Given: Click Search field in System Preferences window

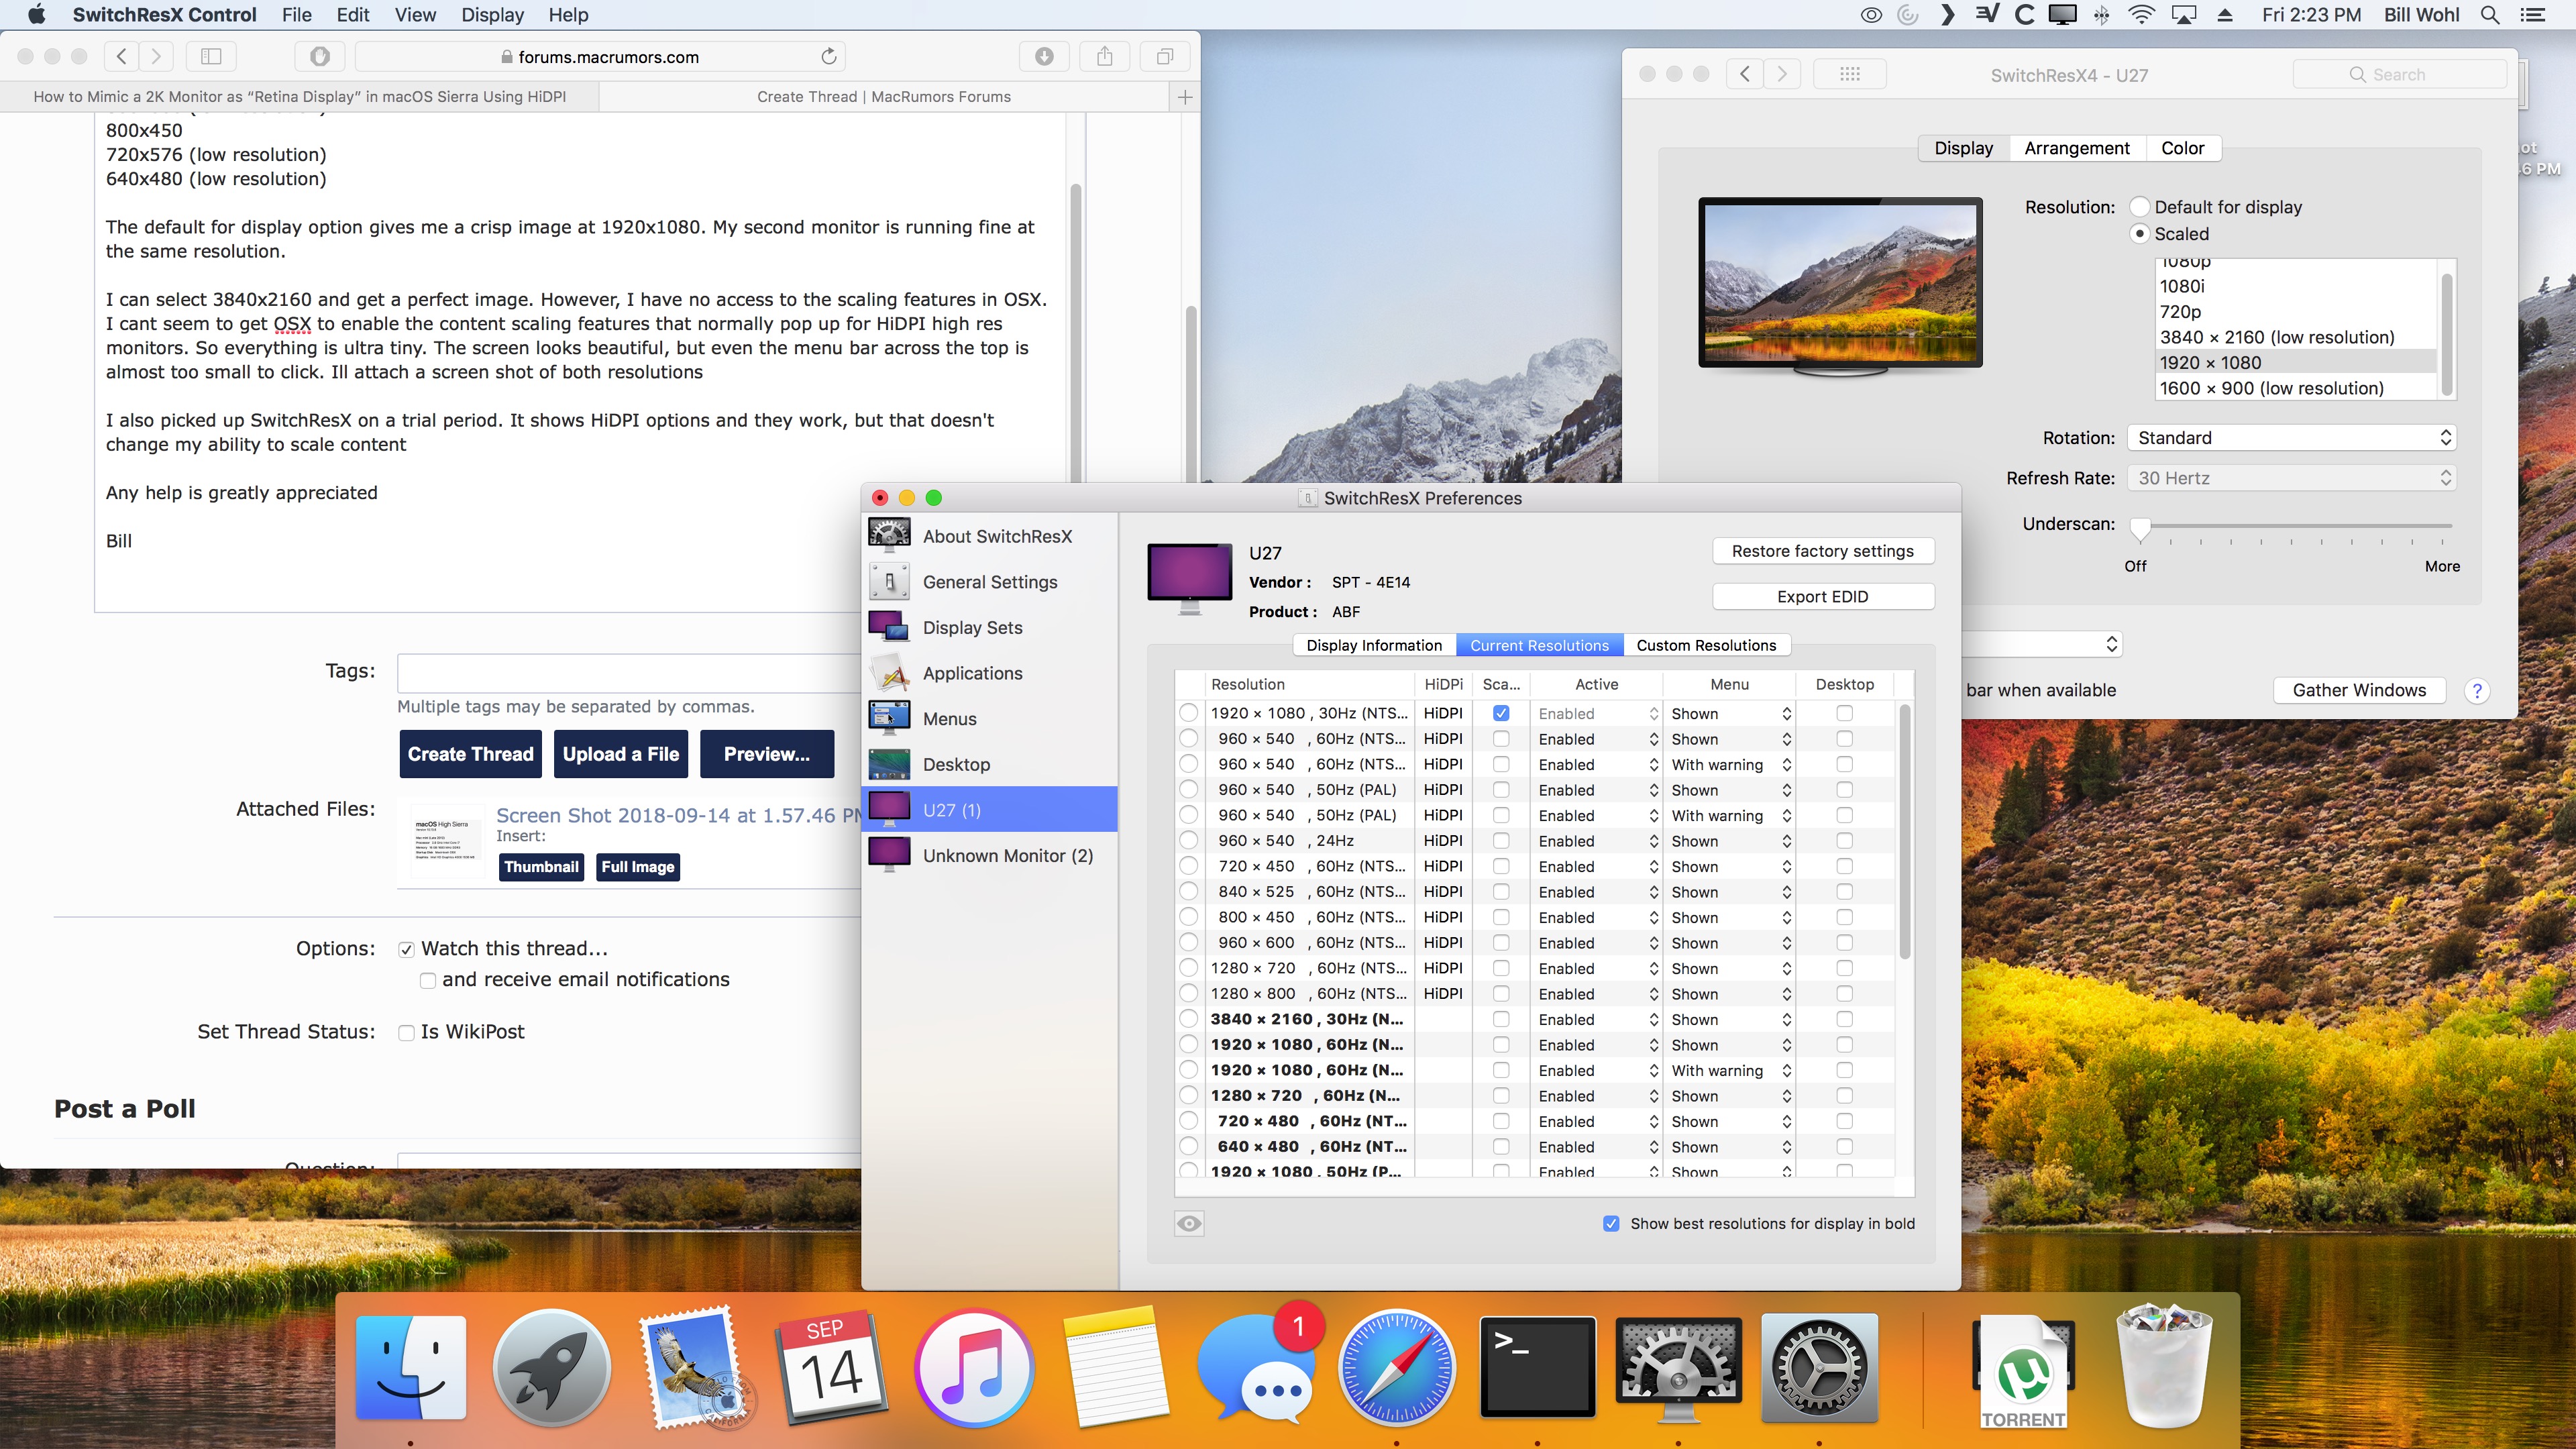Looking at the screenshot, I should 2399,74.
